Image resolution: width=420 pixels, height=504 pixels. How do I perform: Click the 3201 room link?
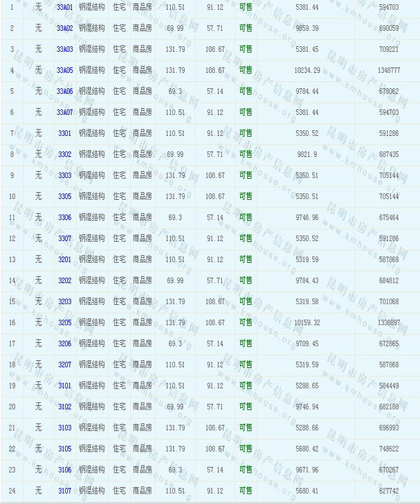pos(64,259)
